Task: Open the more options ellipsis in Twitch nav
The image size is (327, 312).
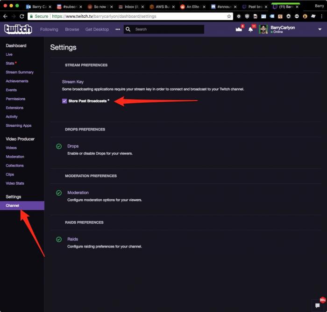Action: tap(118, 29)
